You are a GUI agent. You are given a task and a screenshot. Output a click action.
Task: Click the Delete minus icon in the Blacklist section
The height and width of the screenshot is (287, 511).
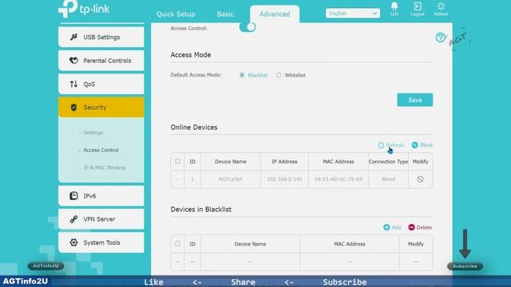tap(412, 227)
